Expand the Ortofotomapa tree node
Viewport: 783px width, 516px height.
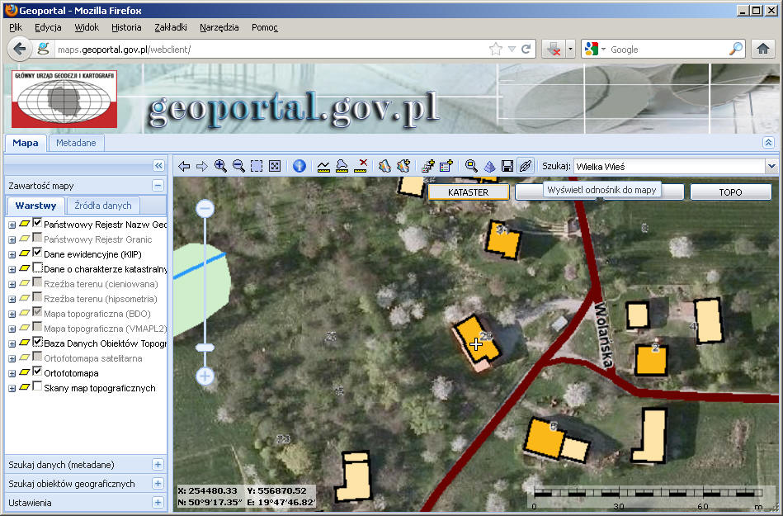point(12,374)
